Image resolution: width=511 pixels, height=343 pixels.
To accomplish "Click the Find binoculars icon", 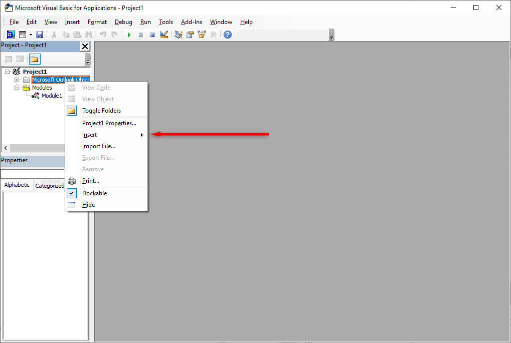I will 88,35.
